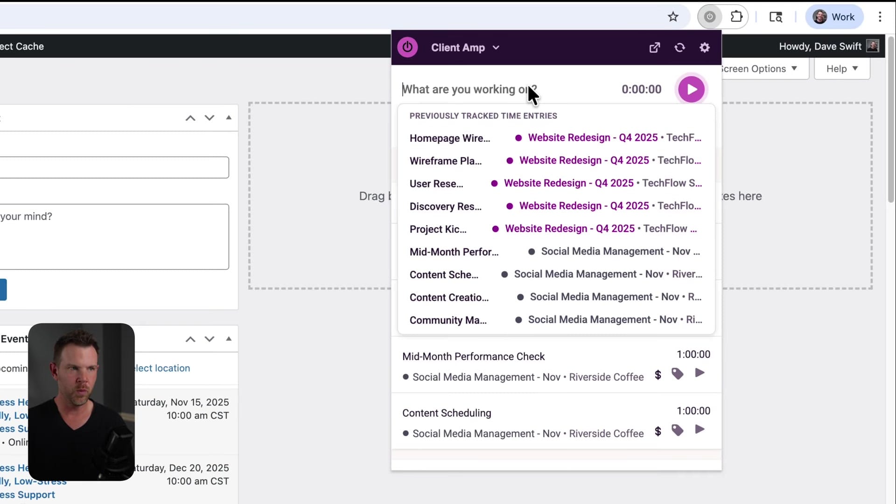Image resolution: width=896 pixels, height=504 pixels.
Task: Collapse the top dashboard widget panel
Action: 229,118
